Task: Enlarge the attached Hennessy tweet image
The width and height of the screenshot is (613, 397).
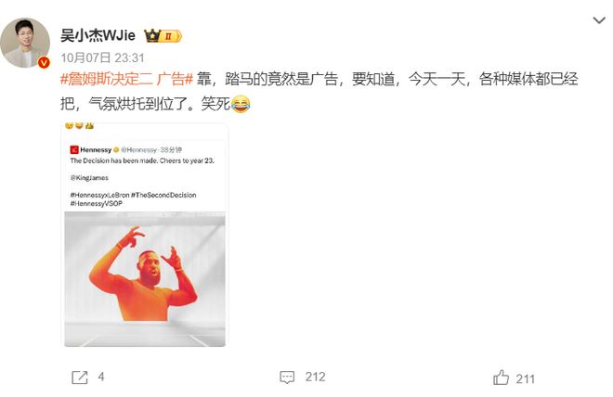Action: [x=145, y=235]
